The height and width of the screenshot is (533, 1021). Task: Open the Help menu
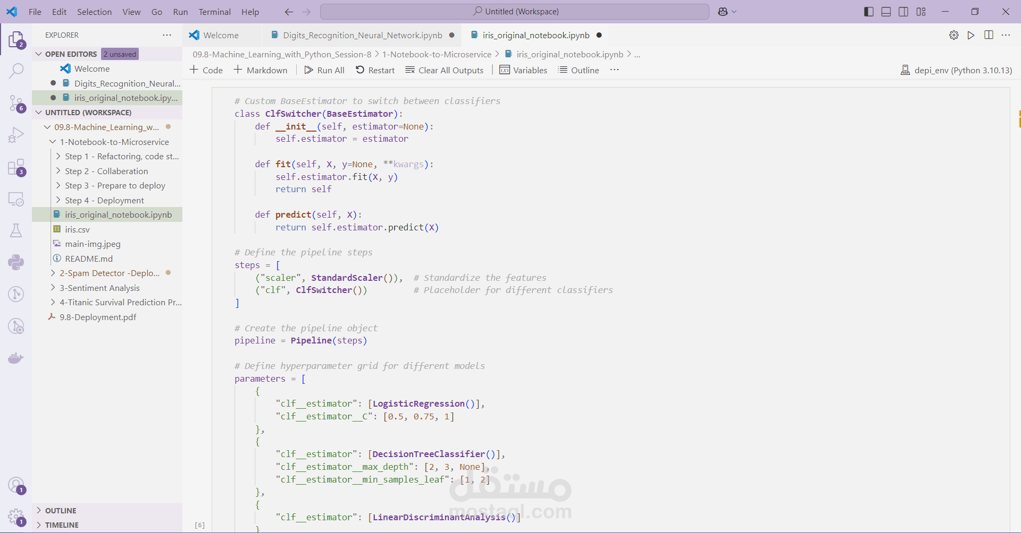250,12
